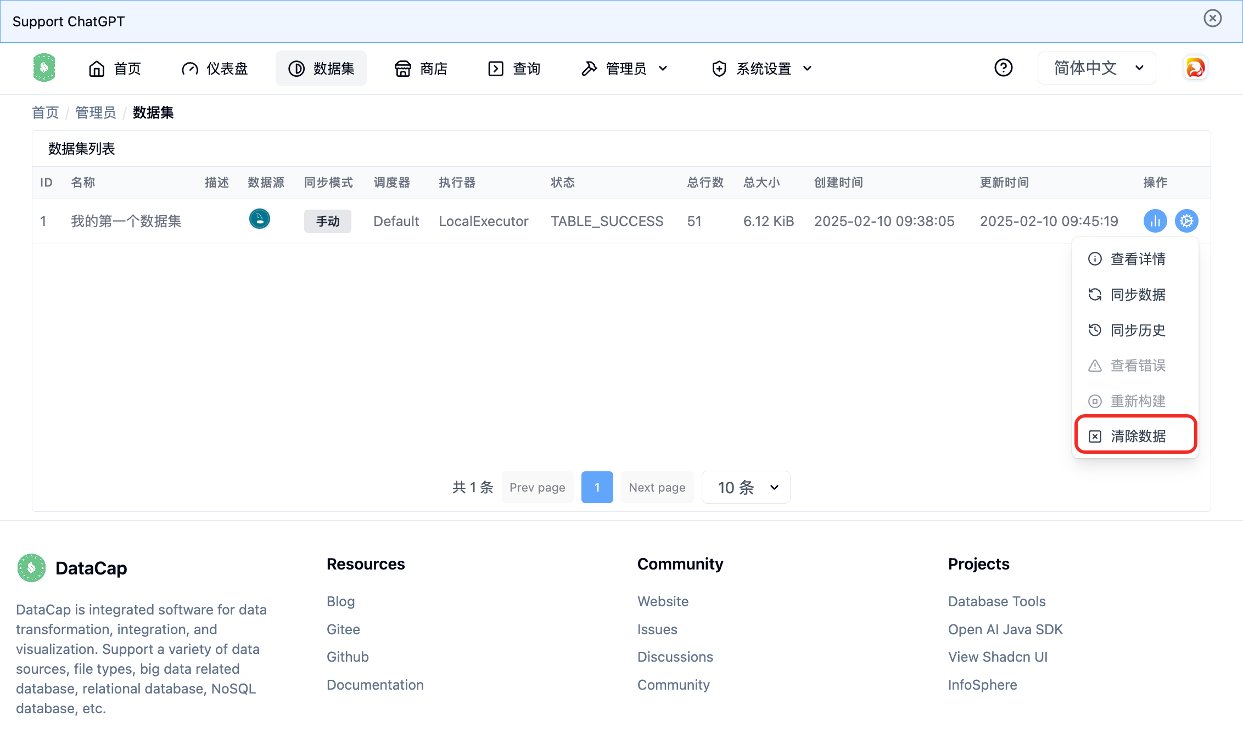Click the Prev page button
The height and width of the screenshot is (733, 1243).
pos(537,487)
